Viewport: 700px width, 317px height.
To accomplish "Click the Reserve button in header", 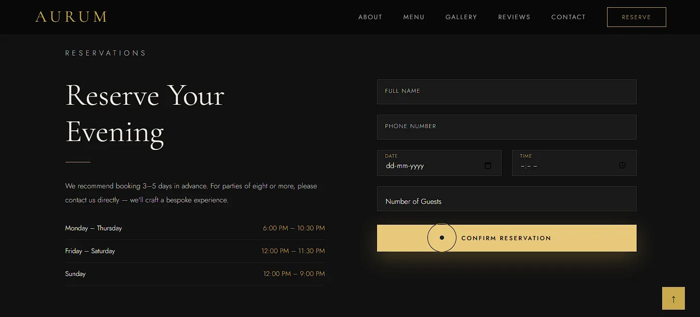I will [636, 17].
